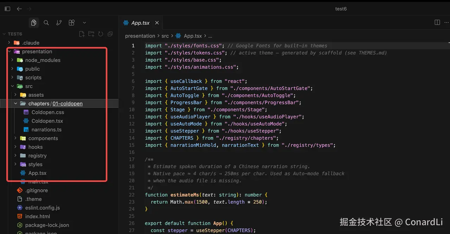Expand the node_modules folder chevron
This screenshot has height=234, width=450.
pyautogui.click(x=12, y=60)
